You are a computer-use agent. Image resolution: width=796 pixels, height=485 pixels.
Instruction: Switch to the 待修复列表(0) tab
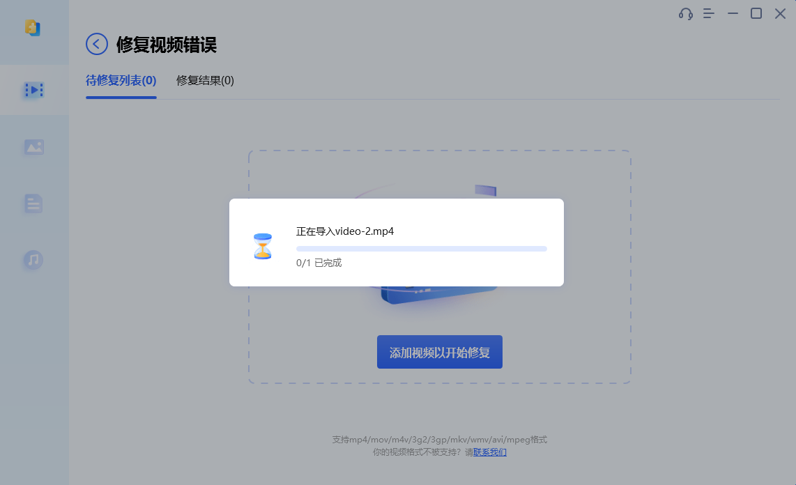(121, 81)
